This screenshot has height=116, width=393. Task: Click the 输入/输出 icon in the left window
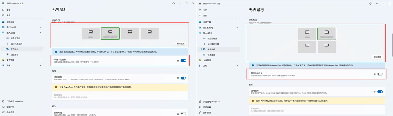[x=3, y=33]
